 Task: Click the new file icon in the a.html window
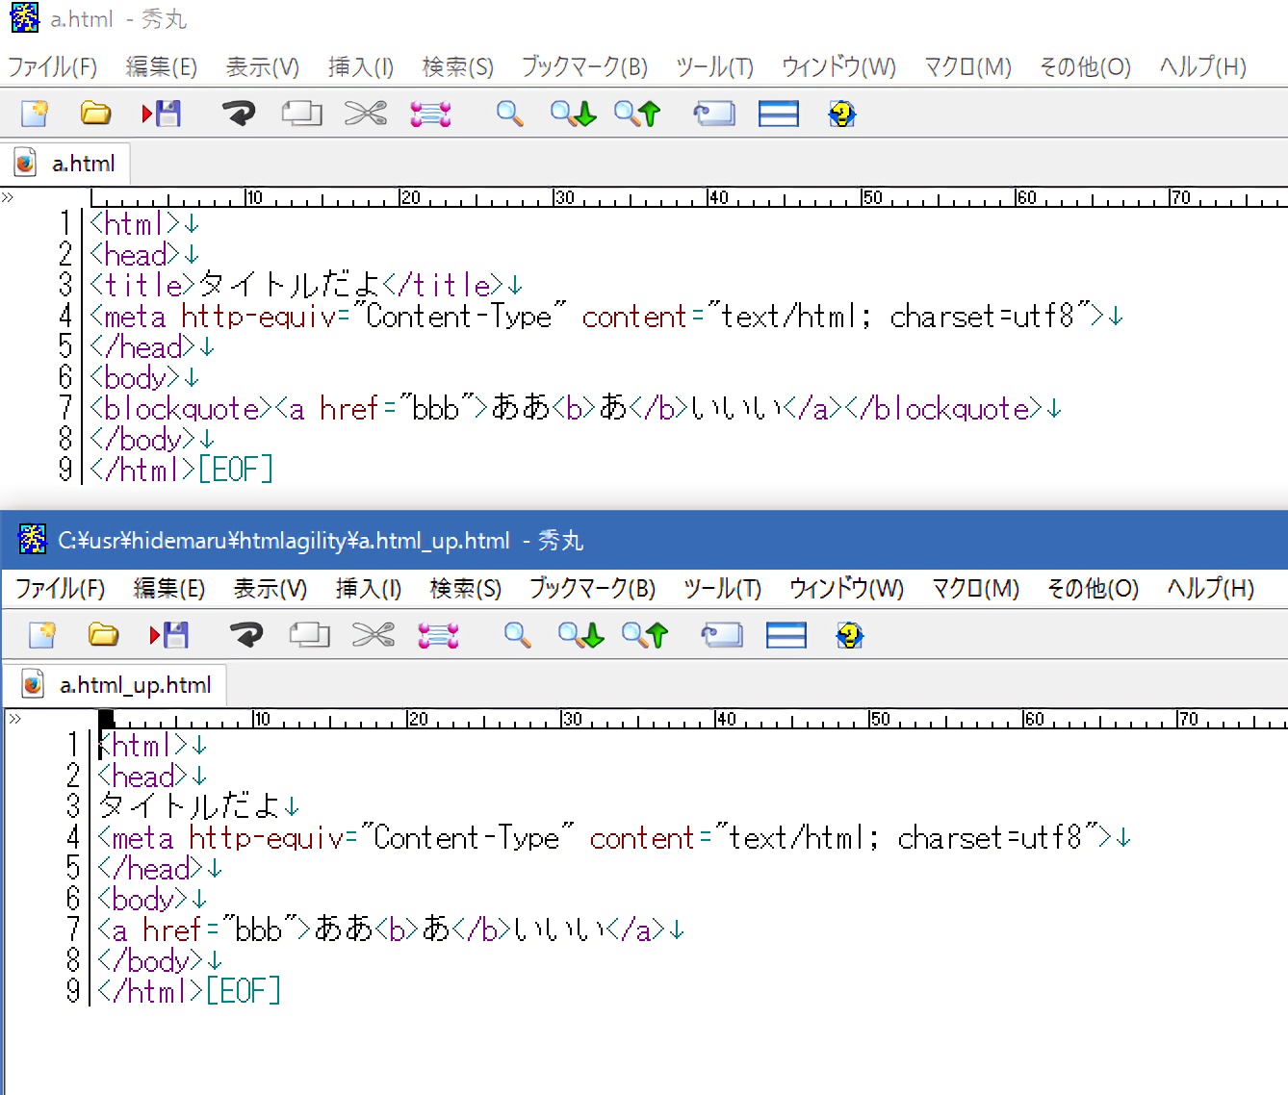(36, 114)
